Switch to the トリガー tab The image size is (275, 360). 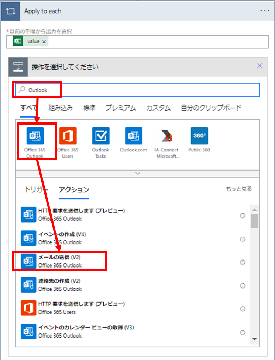36,190
